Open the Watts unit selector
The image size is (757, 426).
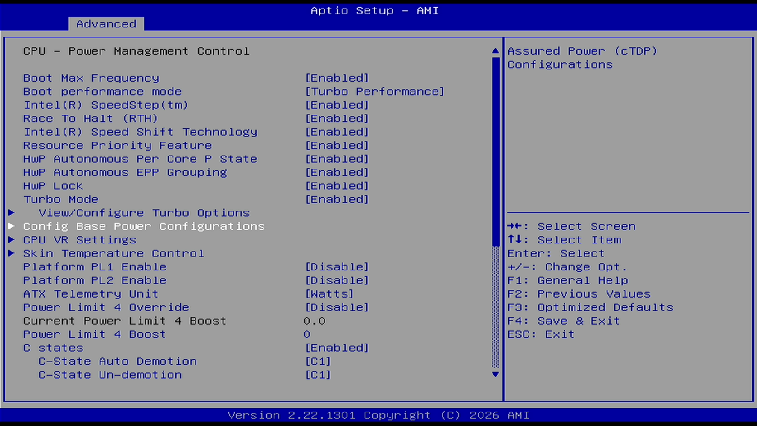[x=329, y=294]
